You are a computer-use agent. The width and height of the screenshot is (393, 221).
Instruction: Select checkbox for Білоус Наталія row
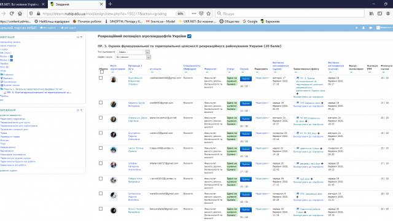(101, 209)
